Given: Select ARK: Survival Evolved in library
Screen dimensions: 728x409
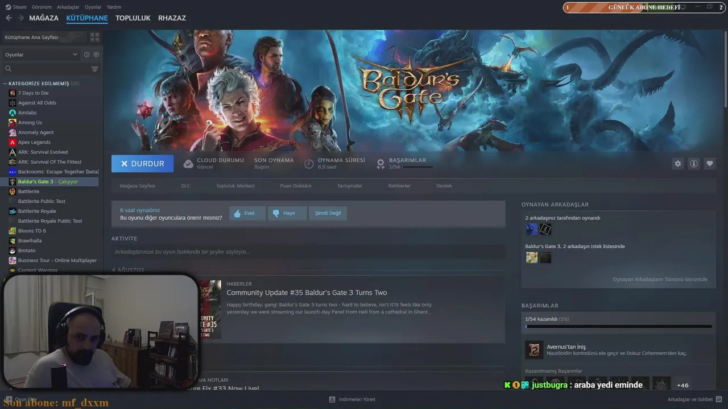Looking at the screenshot, I should (x=43, y=152).
